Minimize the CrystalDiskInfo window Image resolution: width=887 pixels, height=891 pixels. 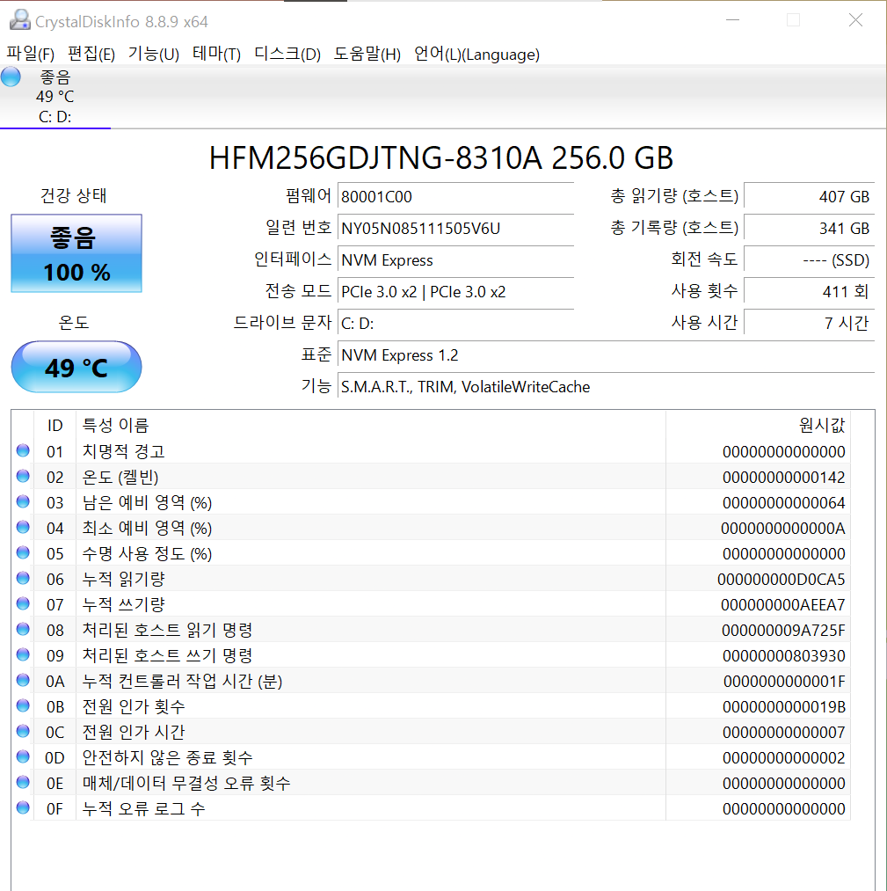(x=732, y=20)
